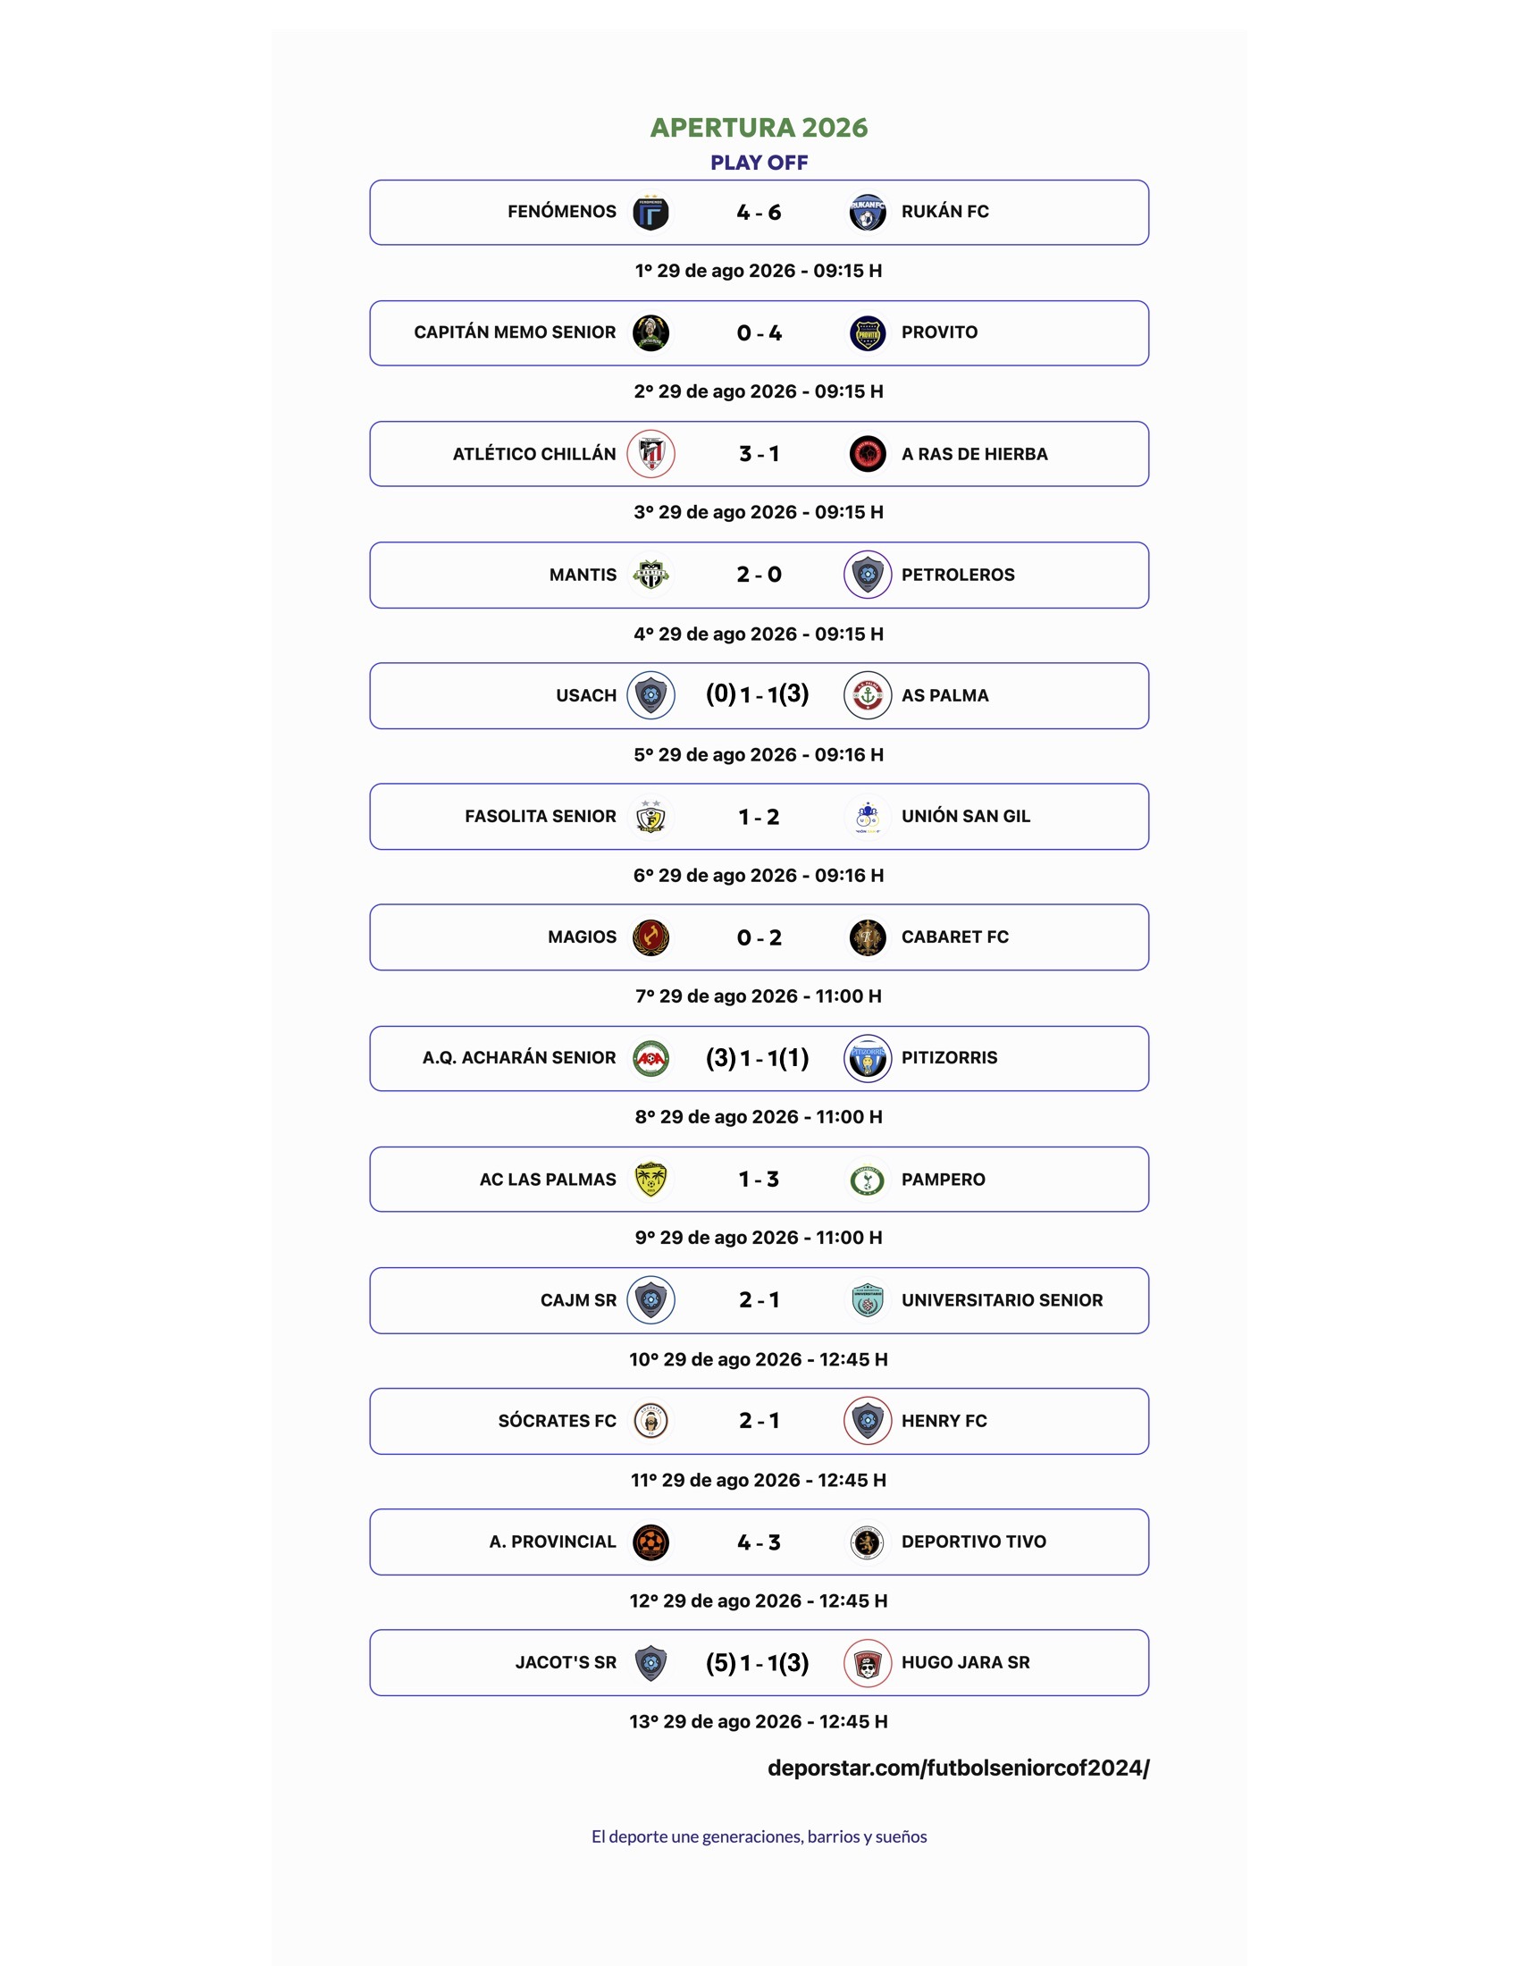Click the Jacot's SR shield logo
The height and width of the screenshot is (1966, 1519).
click(x=650, y=1663)
